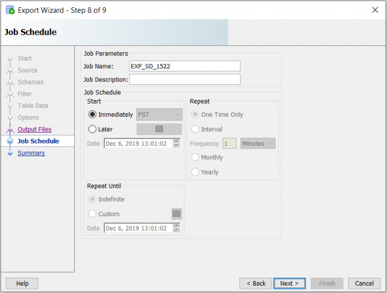Screen dimensions: 387x293
Task: Expand the Minutes frequency unit dropdown
Action: pos(258,143)
